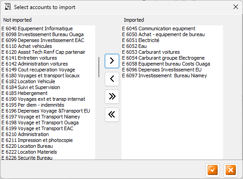Click the dialog title bar app icon
The image size is (243, 179).
(x=7, y=7)
